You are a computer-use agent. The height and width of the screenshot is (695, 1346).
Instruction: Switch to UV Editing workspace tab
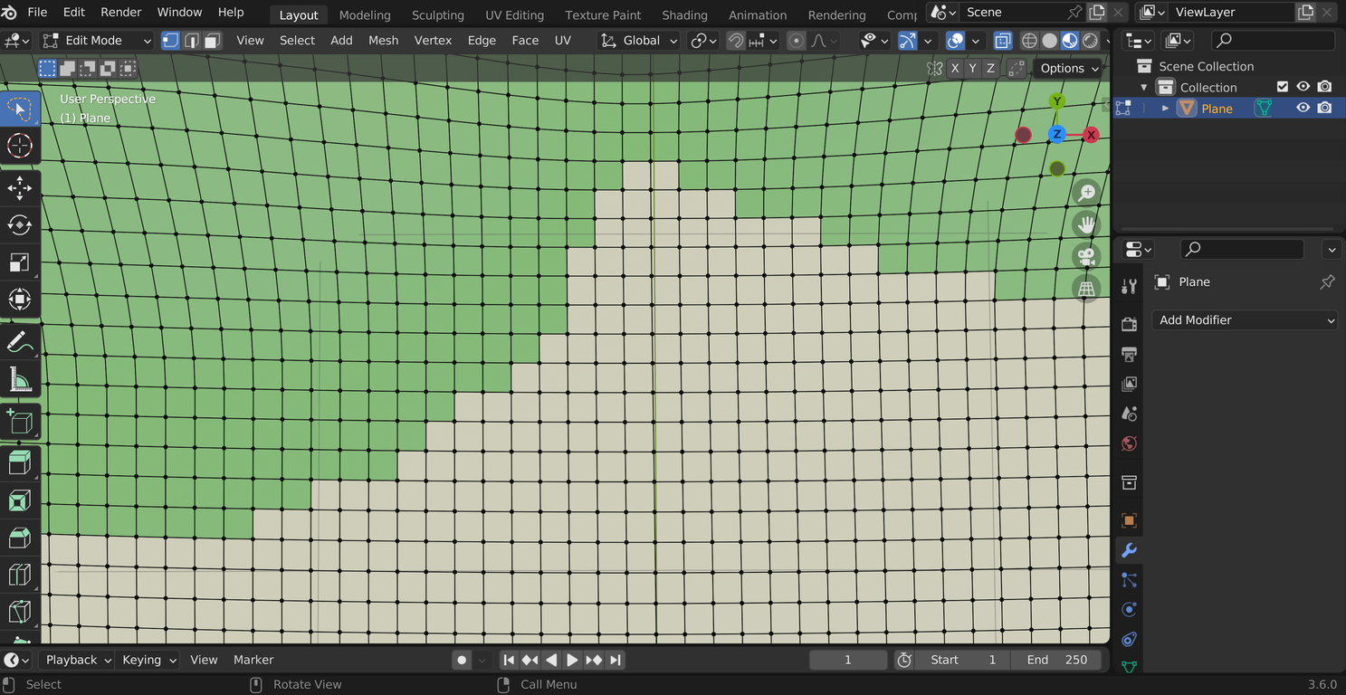(x=515, y=14)
